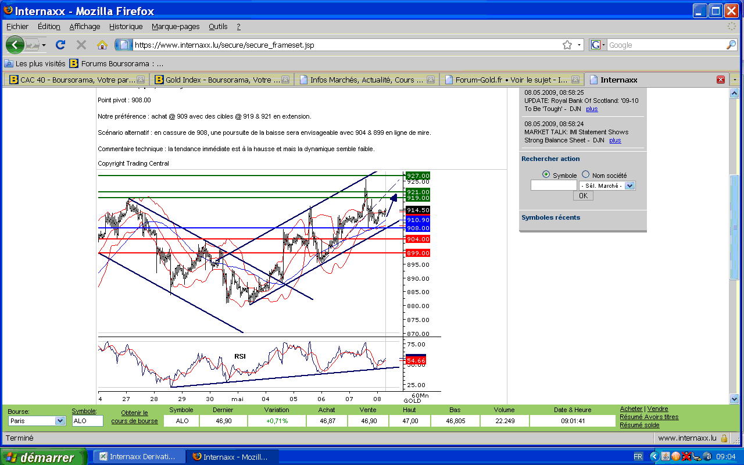Screen dimensions: 744x465
Task: Click the bookmark star in address bar
Action: (567, 45)
